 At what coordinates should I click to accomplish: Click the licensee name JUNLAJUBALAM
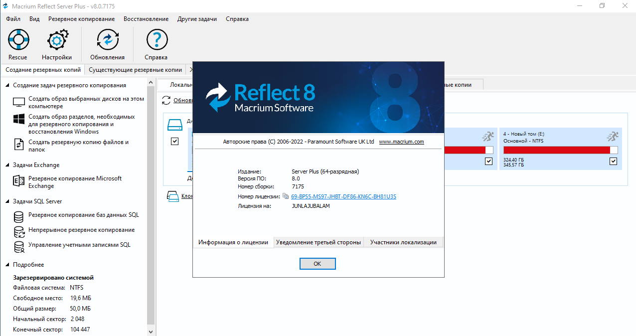click(x=311, y=206)
